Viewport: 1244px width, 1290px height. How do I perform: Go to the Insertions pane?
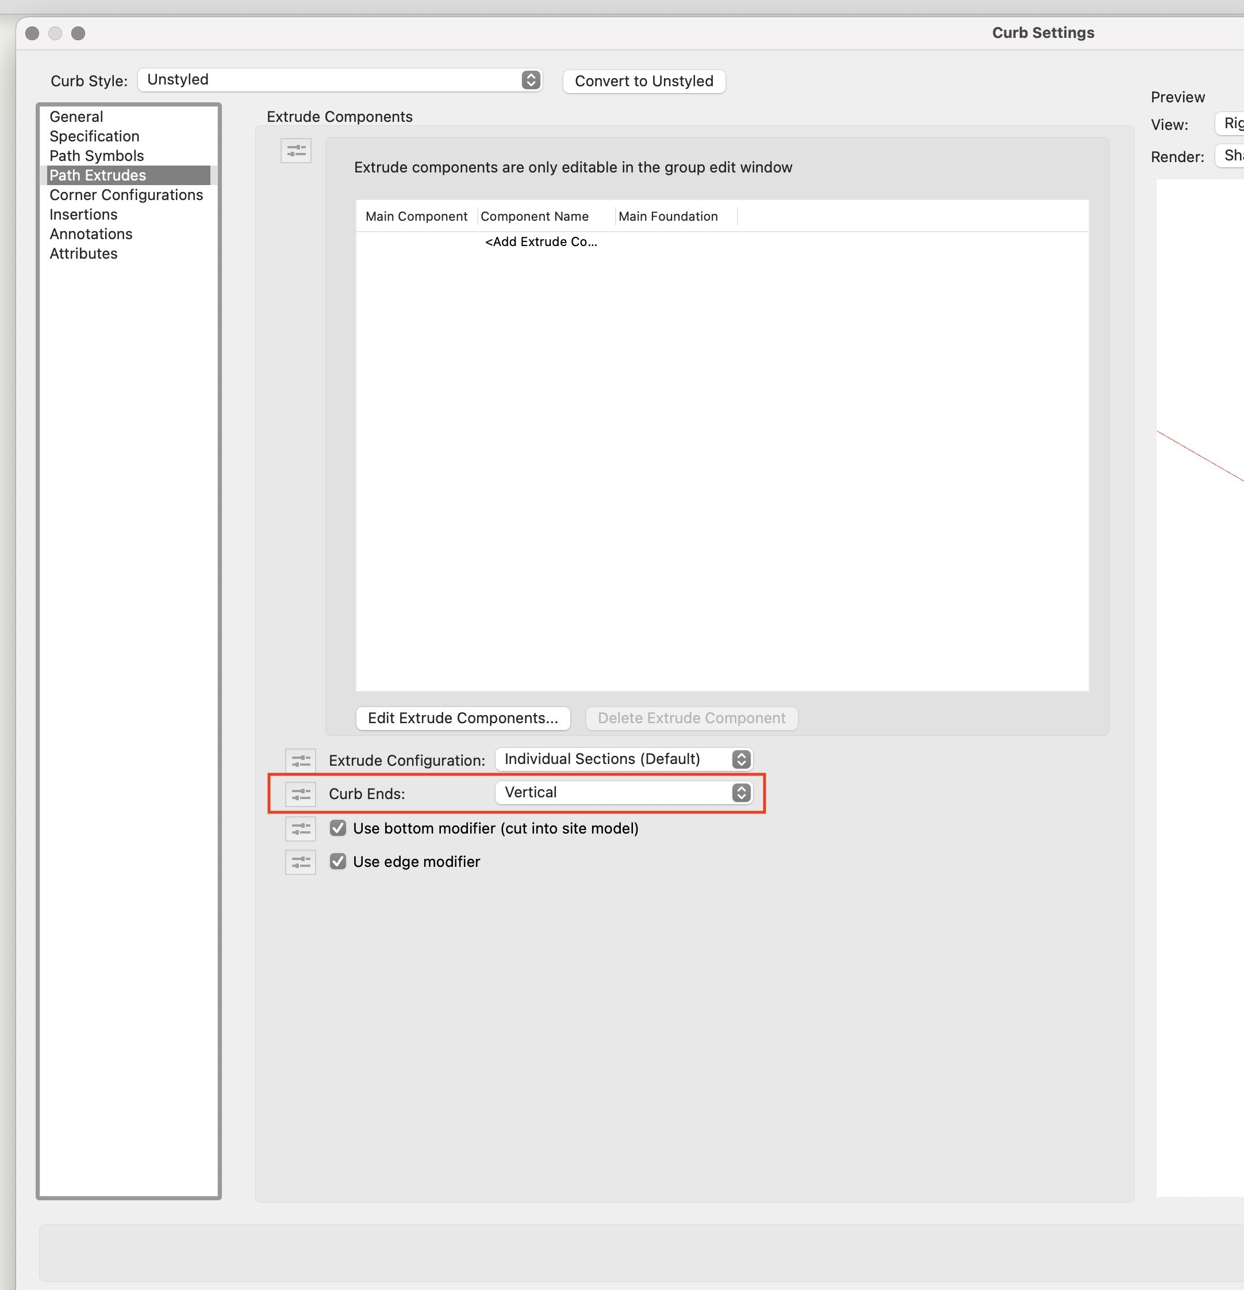(83, 214)
